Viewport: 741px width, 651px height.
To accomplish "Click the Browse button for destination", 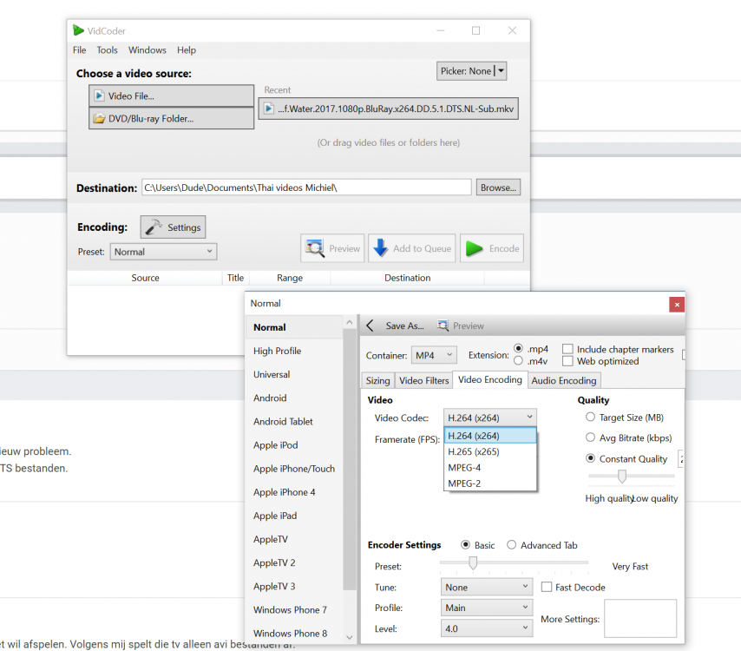I will click(x=498, y=187).
